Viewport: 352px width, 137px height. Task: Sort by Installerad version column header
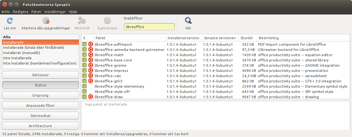pyautogui.click(x=184, y=38)
